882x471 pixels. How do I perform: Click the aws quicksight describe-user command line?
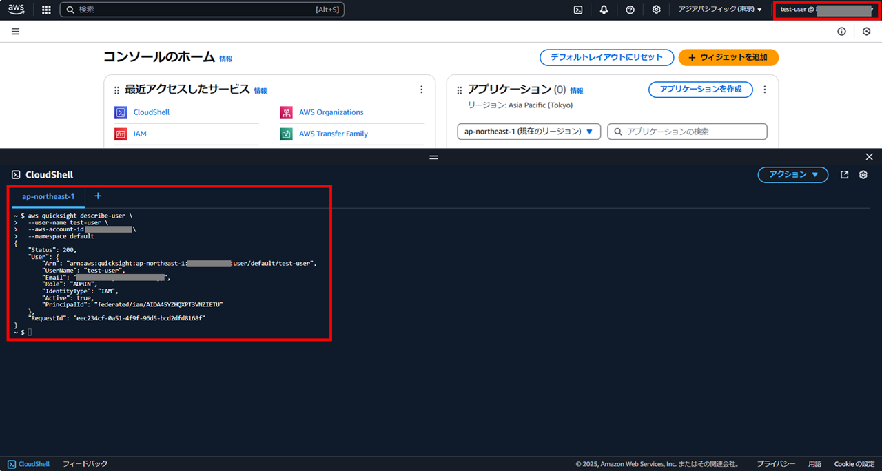(x=73, y=216)
